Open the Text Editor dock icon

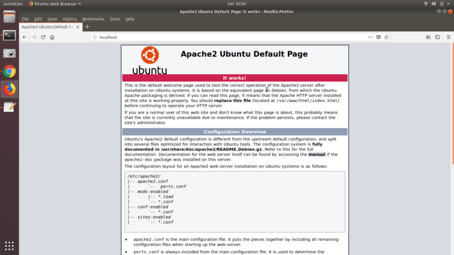pos(9,107)
